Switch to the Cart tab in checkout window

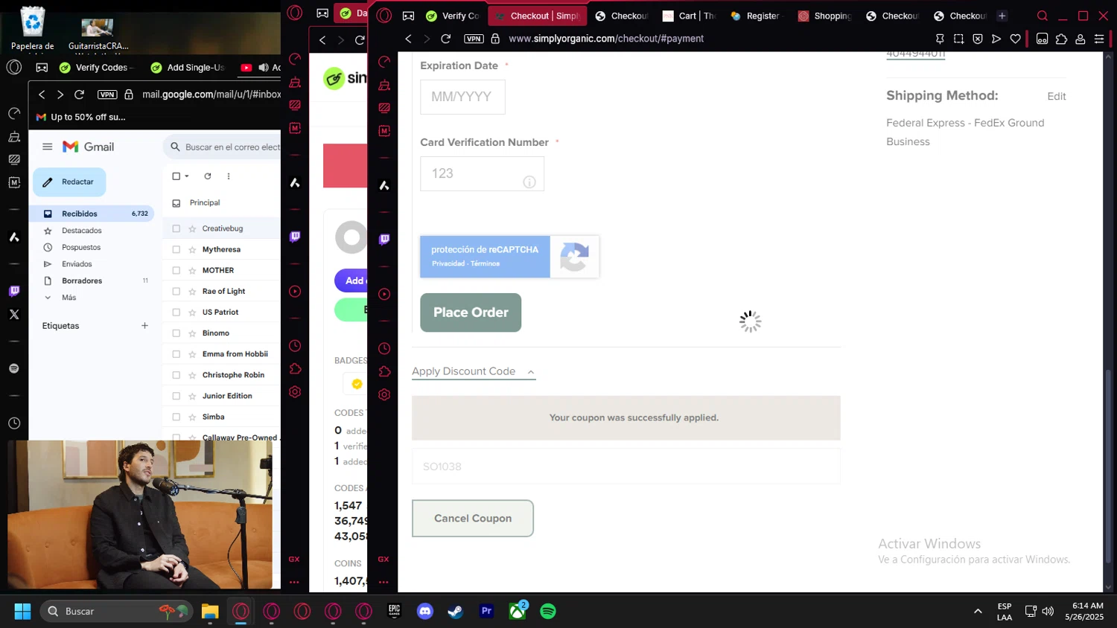pyautogui.click(x=688, y=16)
